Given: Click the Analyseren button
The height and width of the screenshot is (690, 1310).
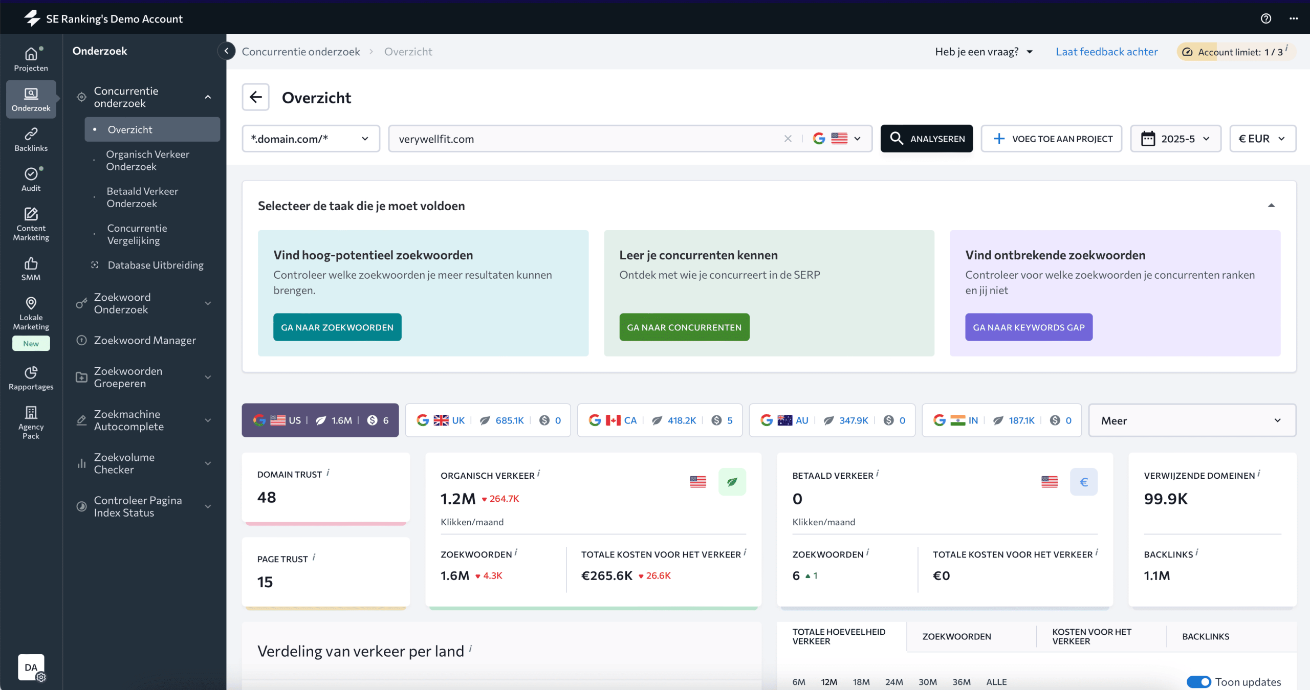Looking at the screenshot, I should 926,139.
